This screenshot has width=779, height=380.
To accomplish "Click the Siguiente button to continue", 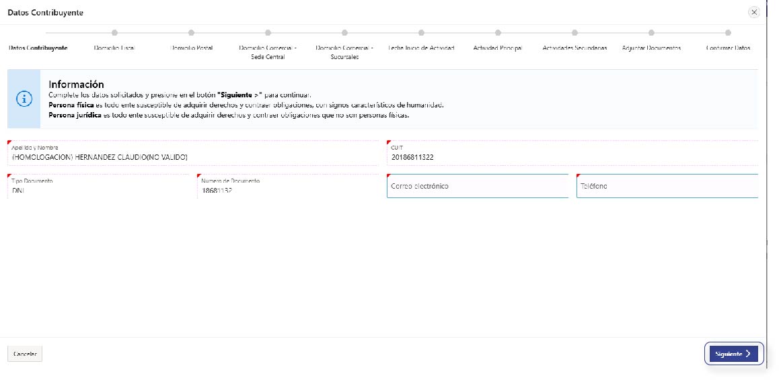I will pos(733,354).
